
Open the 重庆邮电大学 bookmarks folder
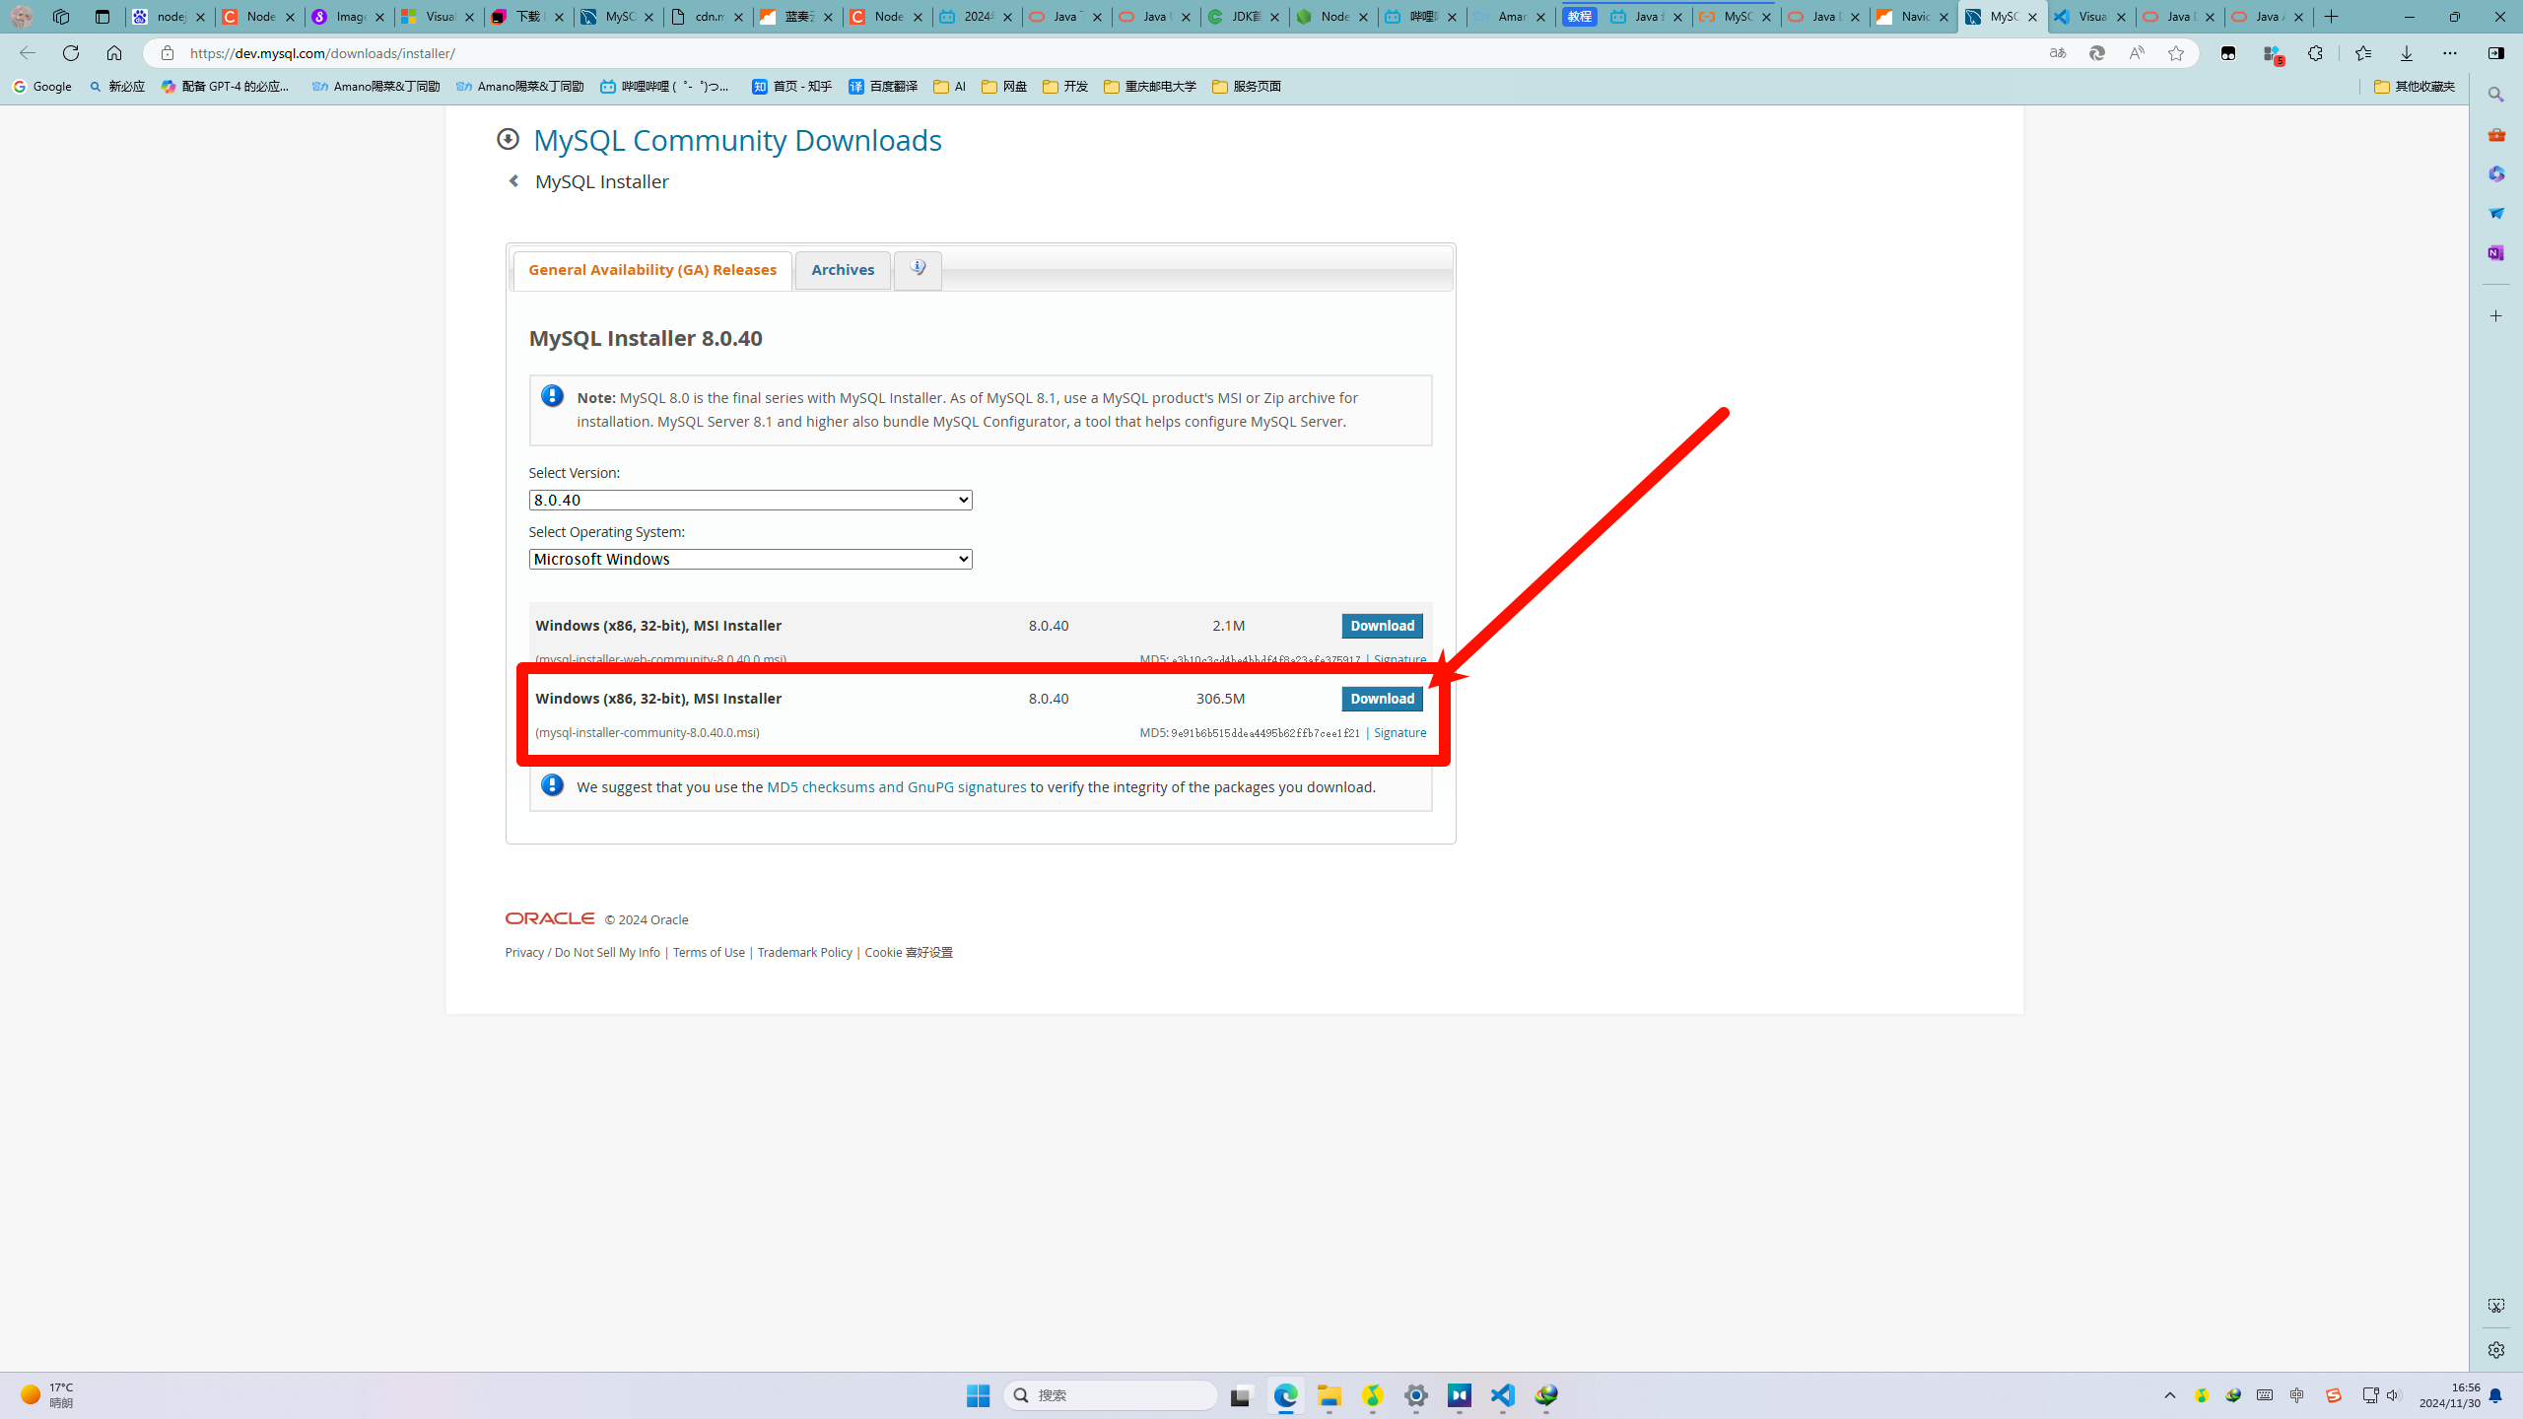1150,87
